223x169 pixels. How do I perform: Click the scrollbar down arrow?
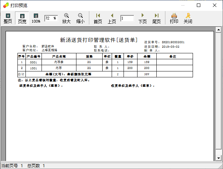tap(218, 158)
